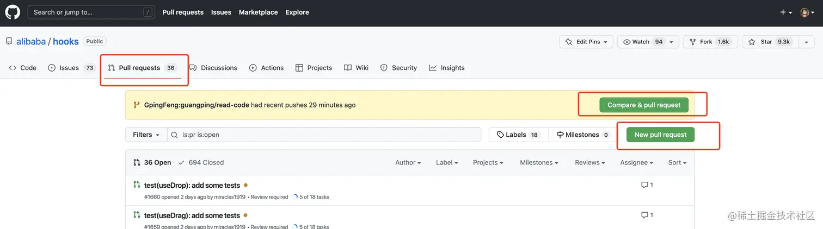Click the 9.3k star count

point(784,42)
